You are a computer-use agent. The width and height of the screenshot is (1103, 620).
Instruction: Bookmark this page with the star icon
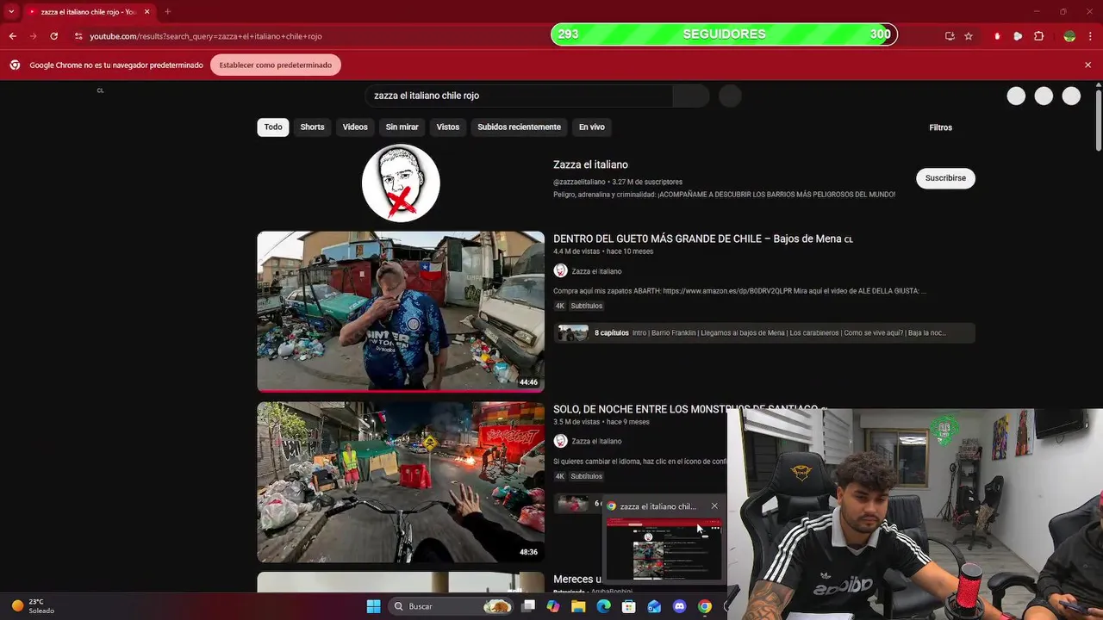(969, 36)
